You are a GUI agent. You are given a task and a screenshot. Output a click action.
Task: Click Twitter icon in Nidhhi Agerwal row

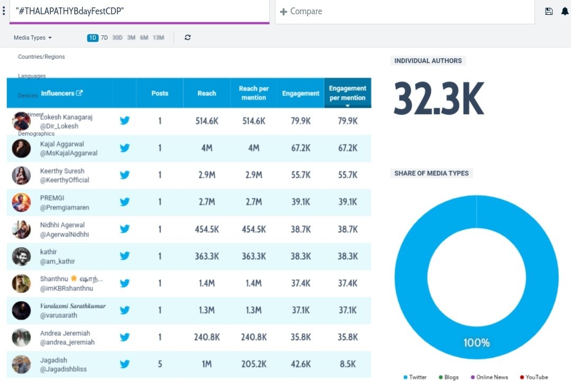point(125,229)
